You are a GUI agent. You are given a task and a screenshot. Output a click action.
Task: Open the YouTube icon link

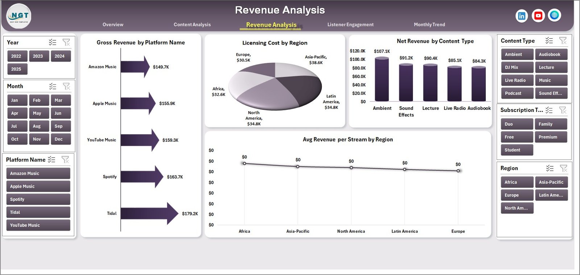[x=538, y=16]
